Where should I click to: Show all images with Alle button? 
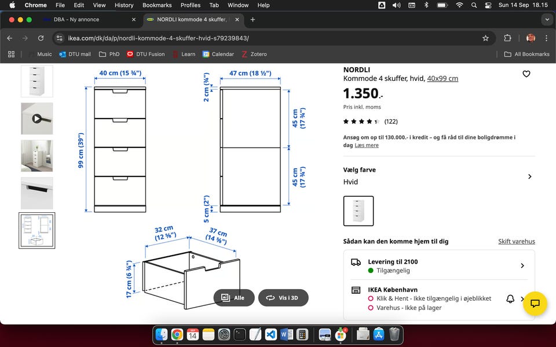[x=234, y=298]
